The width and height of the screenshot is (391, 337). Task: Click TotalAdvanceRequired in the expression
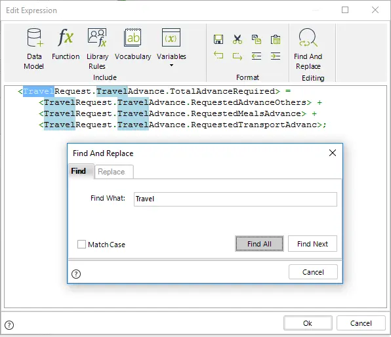222,91
